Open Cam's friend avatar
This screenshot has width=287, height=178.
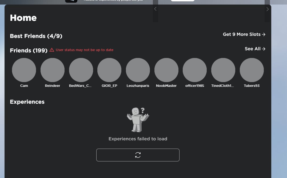pos(24,70)
